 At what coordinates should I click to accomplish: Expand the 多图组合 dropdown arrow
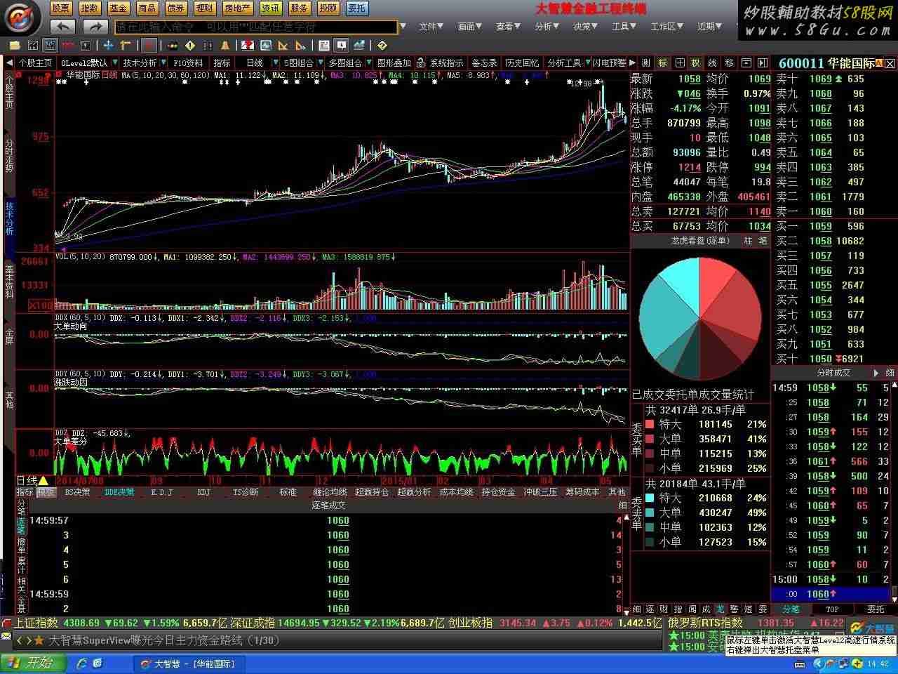pyautogui.click(x=369, y=63)
